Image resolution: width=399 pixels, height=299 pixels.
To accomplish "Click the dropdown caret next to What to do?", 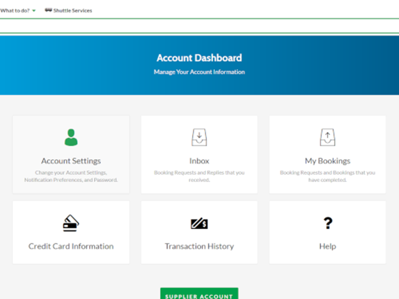I will point(33,10).
